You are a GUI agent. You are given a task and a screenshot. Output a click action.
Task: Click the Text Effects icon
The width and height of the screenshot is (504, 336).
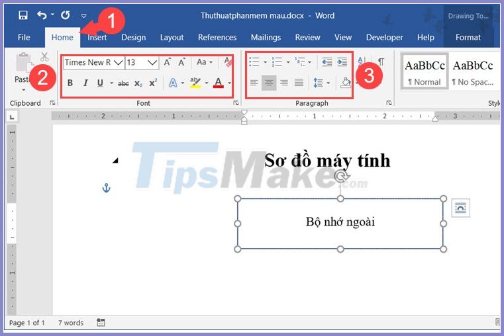click(173, 83)
